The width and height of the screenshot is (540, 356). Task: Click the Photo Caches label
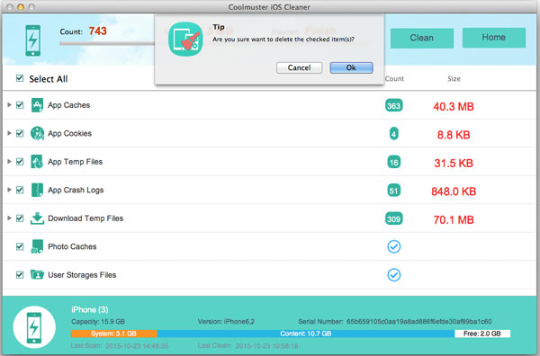coord(72,246)
